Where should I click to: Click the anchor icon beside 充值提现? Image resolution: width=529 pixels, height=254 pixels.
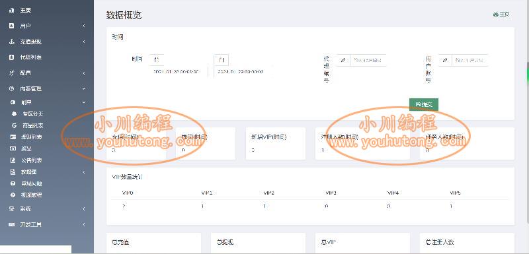pyautogui.click(x=12, y=42)
